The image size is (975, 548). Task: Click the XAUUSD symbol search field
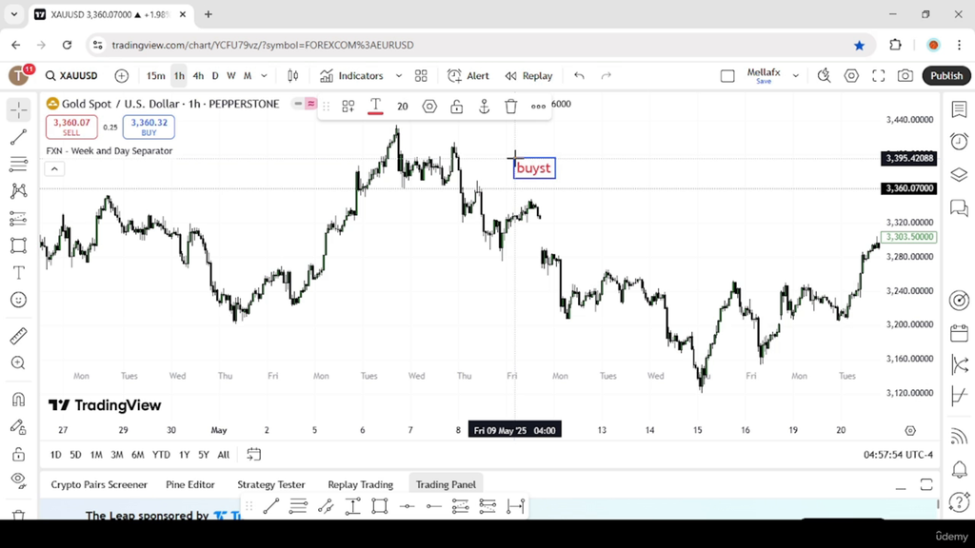(72, 76)
